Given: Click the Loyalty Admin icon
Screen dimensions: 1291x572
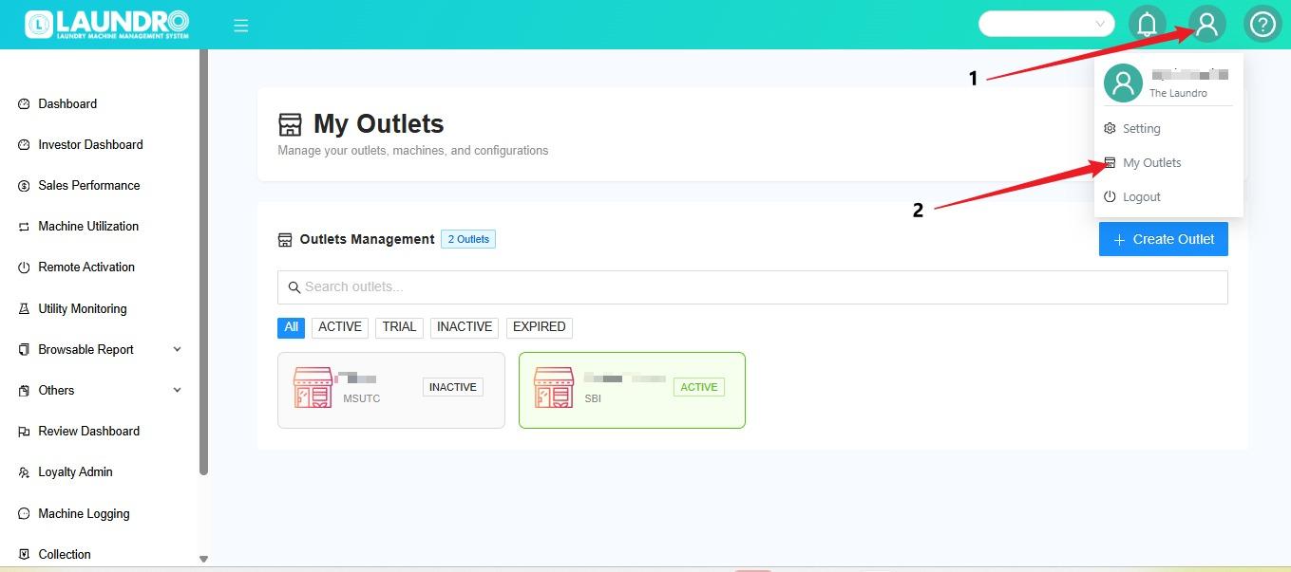Looking at the screenshot, I should 24,472.
